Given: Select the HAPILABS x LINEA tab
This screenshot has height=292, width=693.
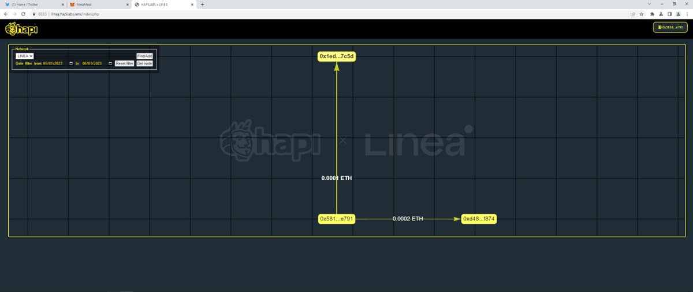Looking at the screenshot, I should pyautogui.click(x=163, y=4).
